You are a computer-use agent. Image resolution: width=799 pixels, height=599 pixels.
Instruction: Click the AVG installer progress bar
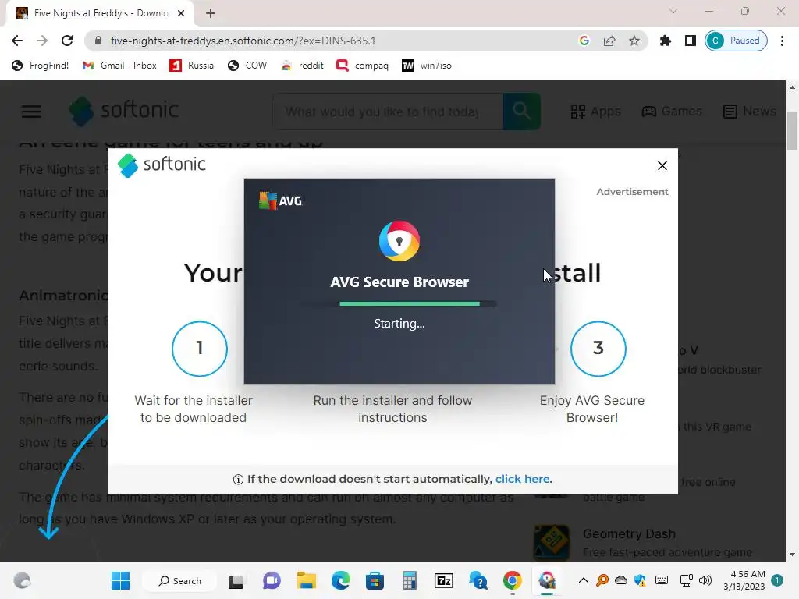click(x=397, y=303)
